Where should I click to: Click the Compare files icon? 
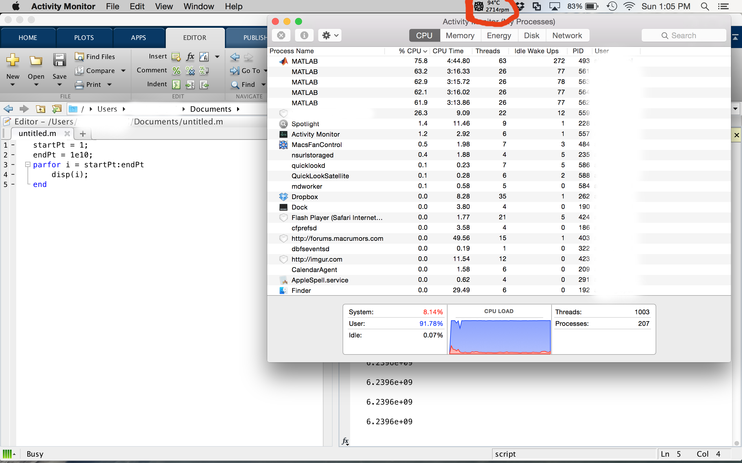[79, 71]
